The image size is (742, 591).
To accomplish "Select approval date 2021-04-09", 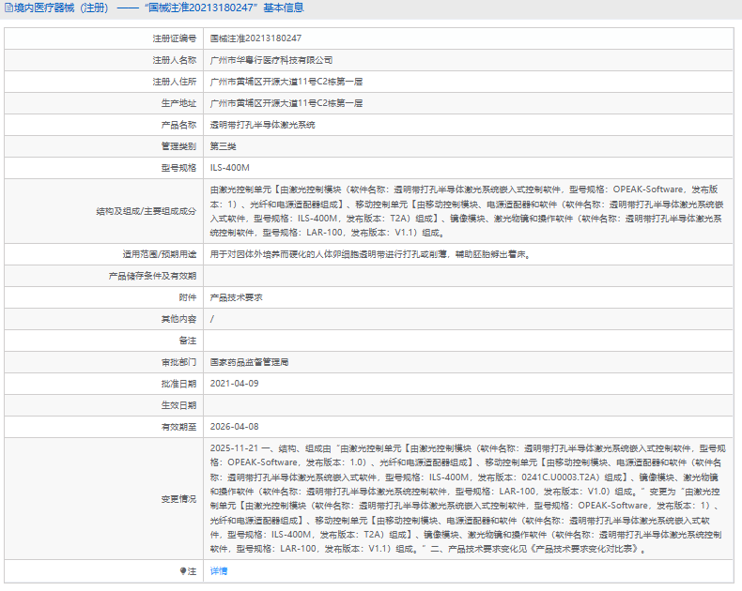I will click(234, 384).
